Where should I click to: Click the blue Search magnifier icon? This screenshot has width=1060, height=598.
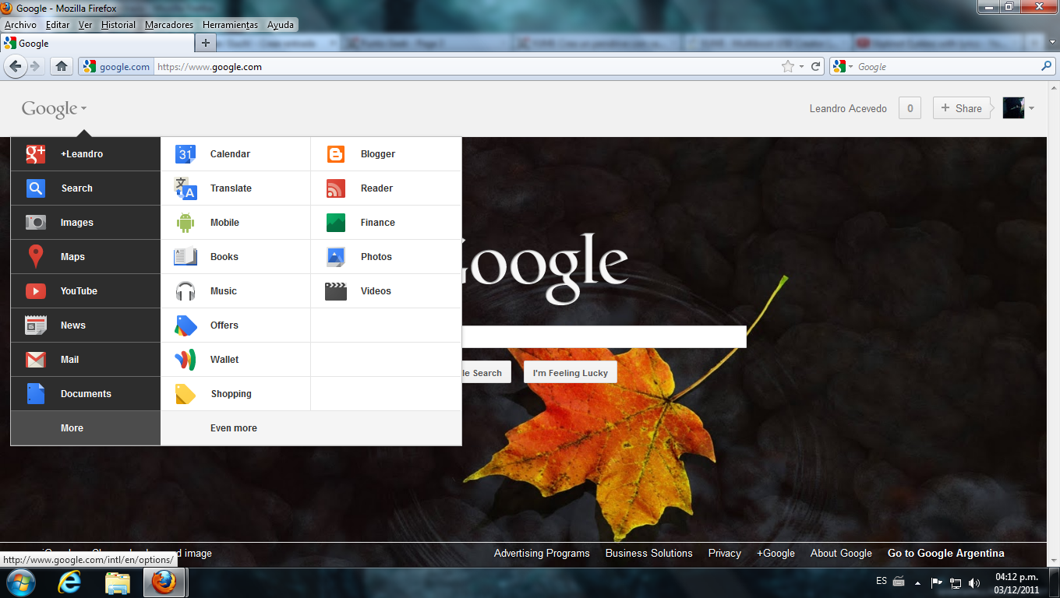point(36,188)
